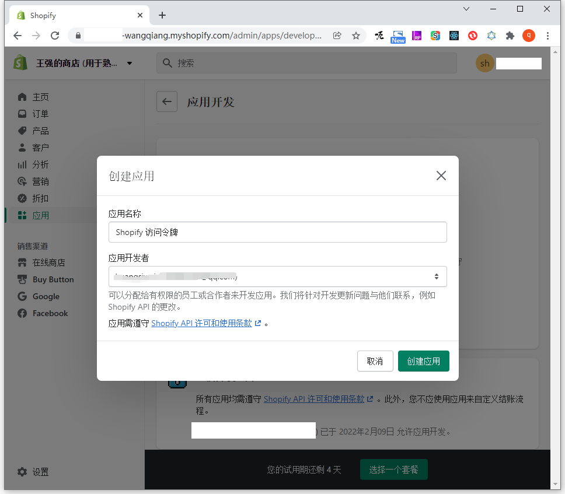
Task: Click the 取消 button
Action: click(375, 361)
